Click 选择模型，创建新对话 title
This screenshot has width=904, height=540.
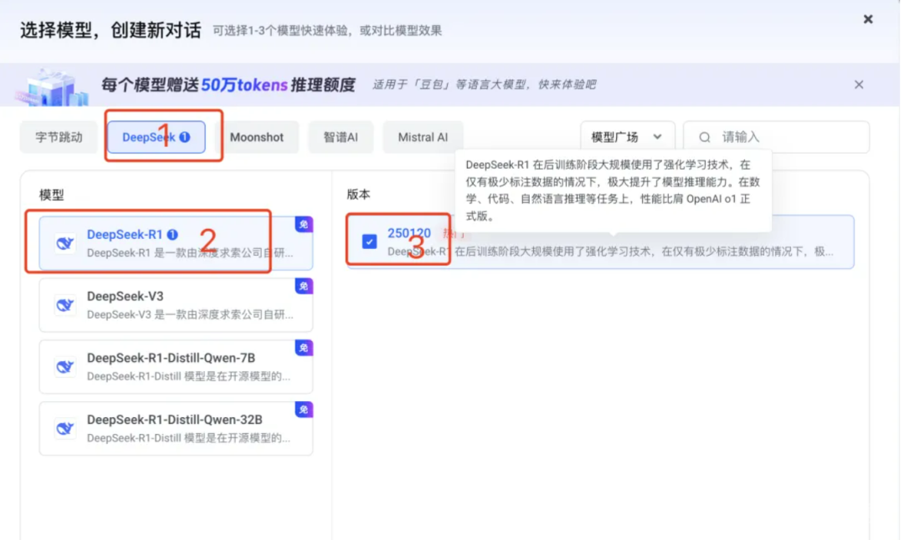click(110, 30)
